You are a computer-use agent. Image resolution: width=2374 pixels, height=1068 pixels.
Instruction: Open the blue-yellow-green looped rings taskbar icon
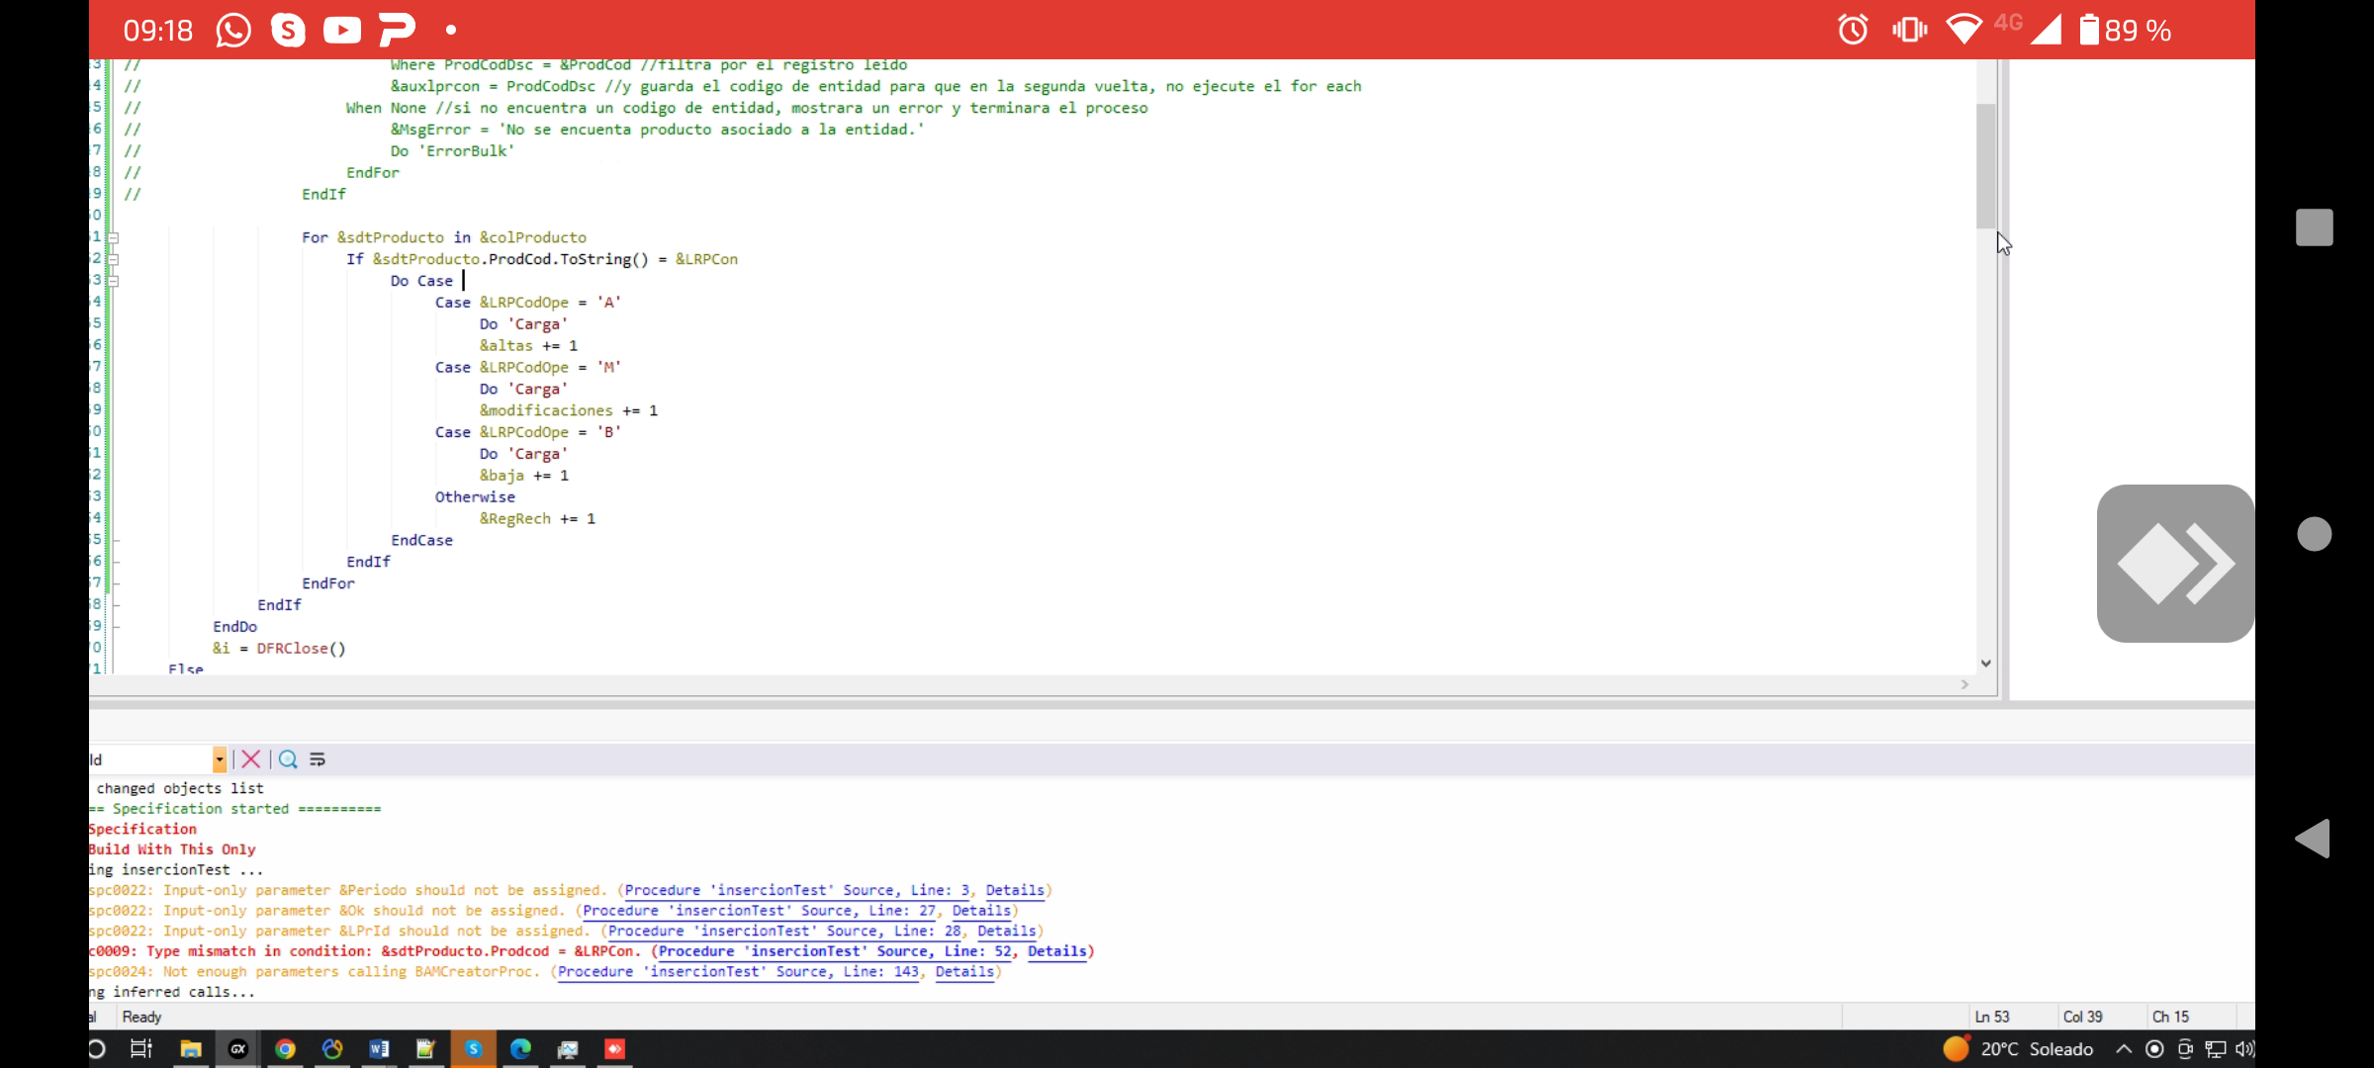tap(332, 1049)
